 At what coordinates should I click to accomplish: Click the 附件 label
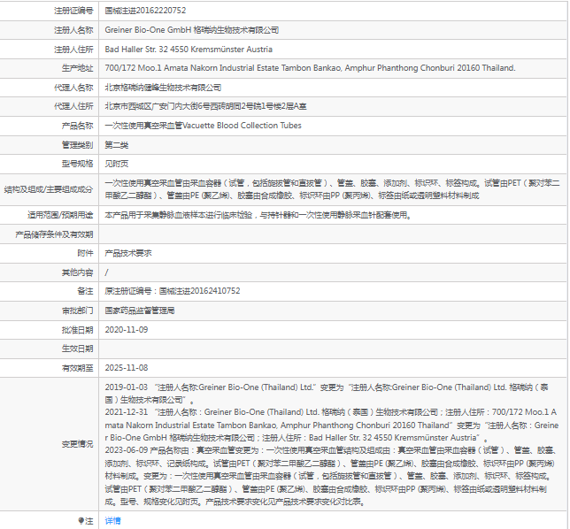click(x=86, y=253)
